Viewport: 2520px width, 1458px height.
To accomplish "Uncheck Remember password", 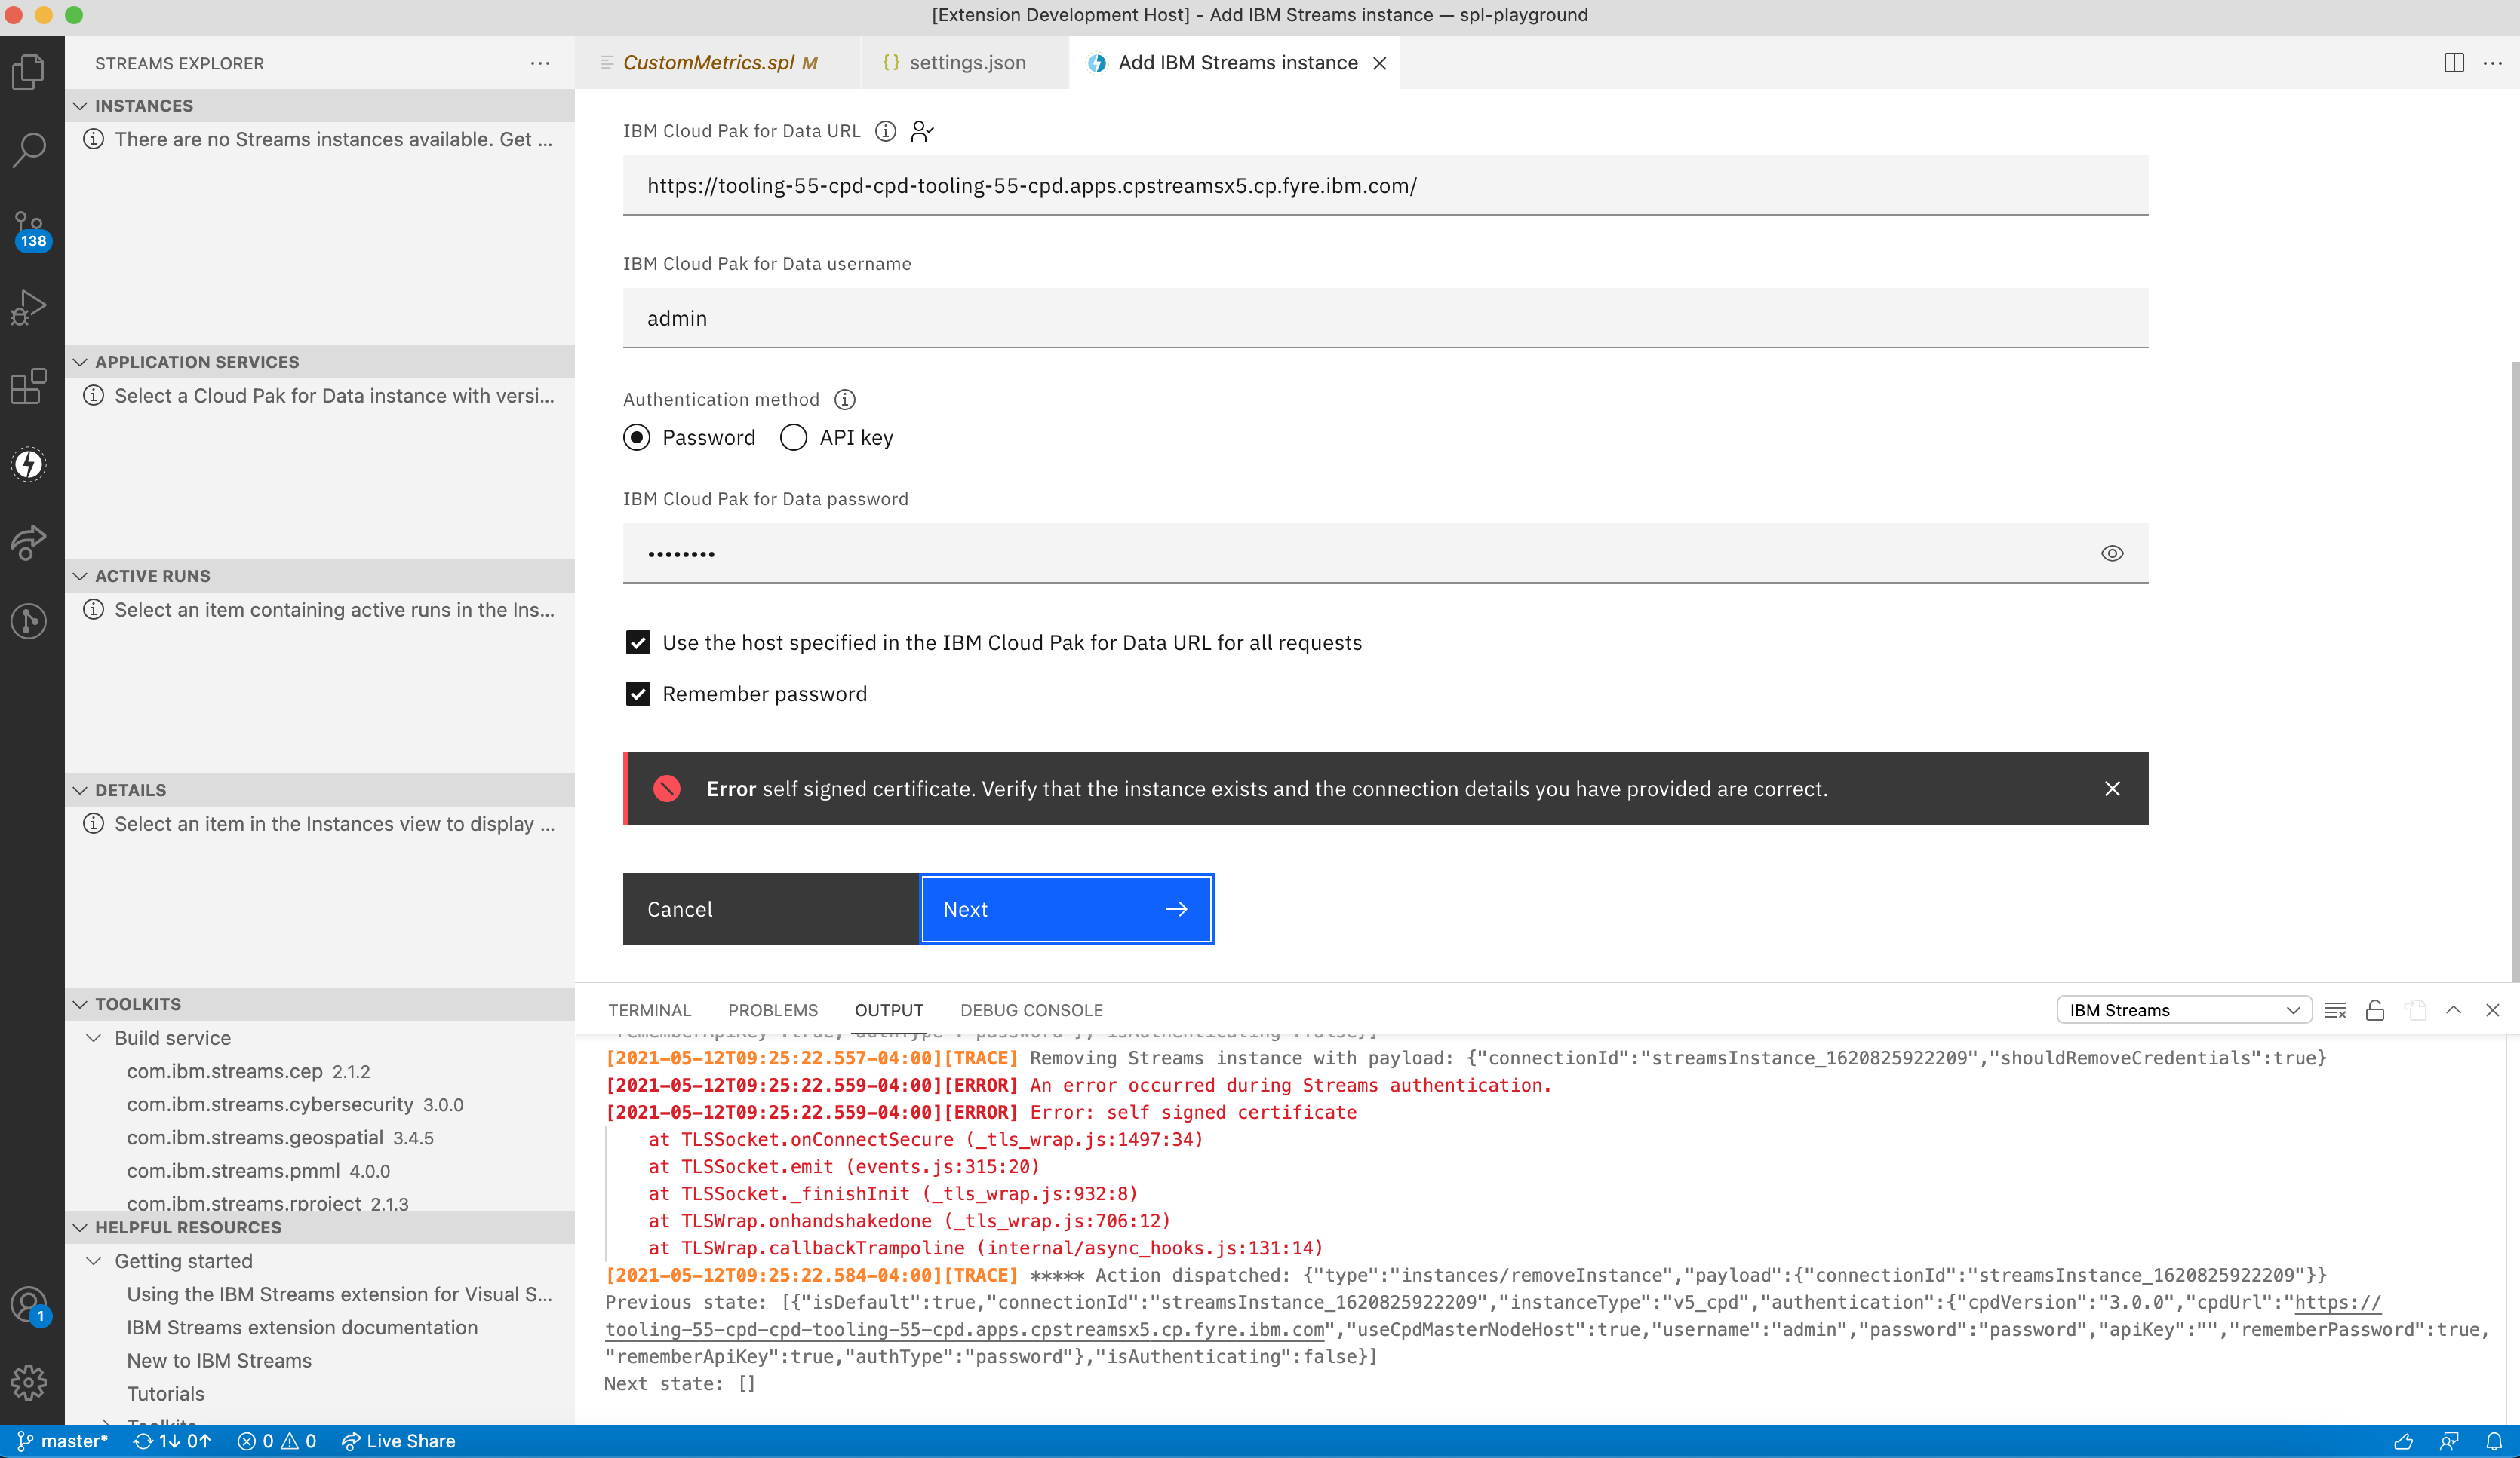I will pos(638,694).
